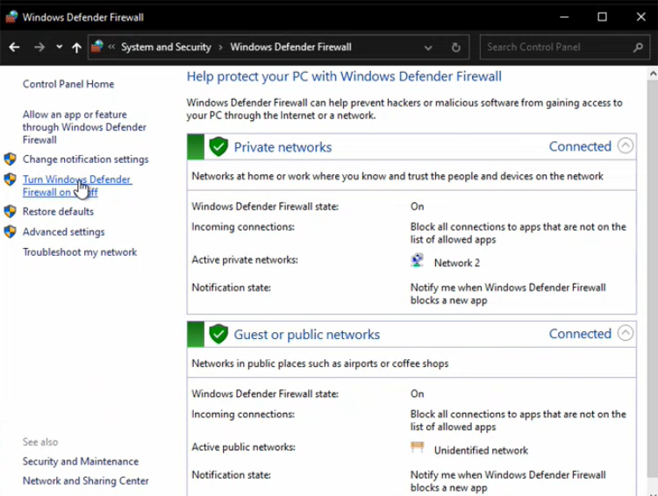
Task: Select the Network 2 text
Action: [457, 263]
